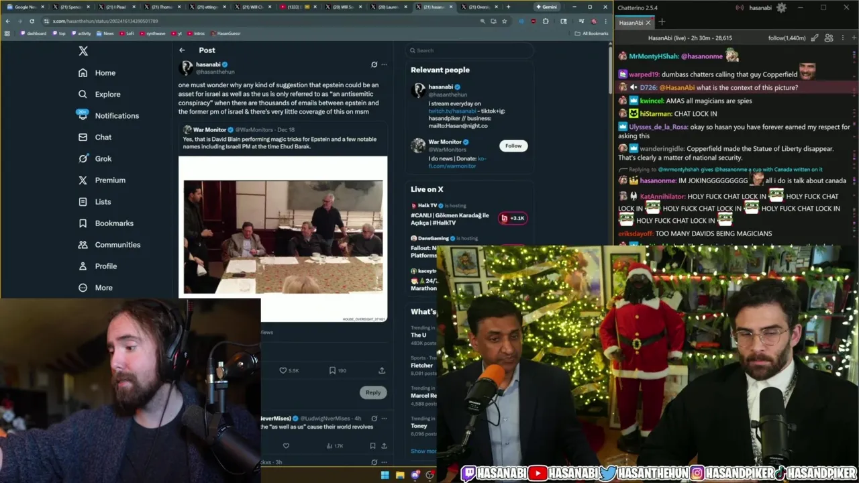The image size is (859, 483).
Task: Click Show more under trending
Action: click(x=423, y=451)
